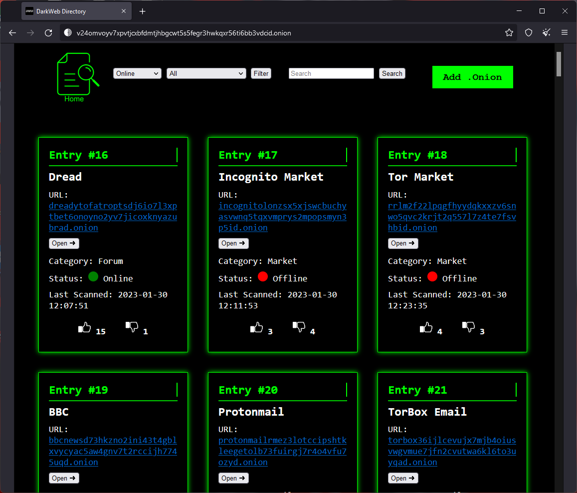Upvote Incognito Market entry

point(256,327)
